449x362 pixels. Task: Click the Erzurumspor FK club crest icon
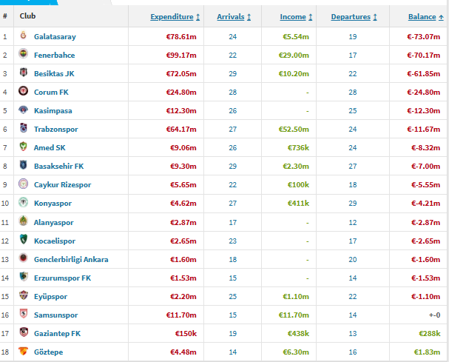pyautogui.click(x=23, y=277)
